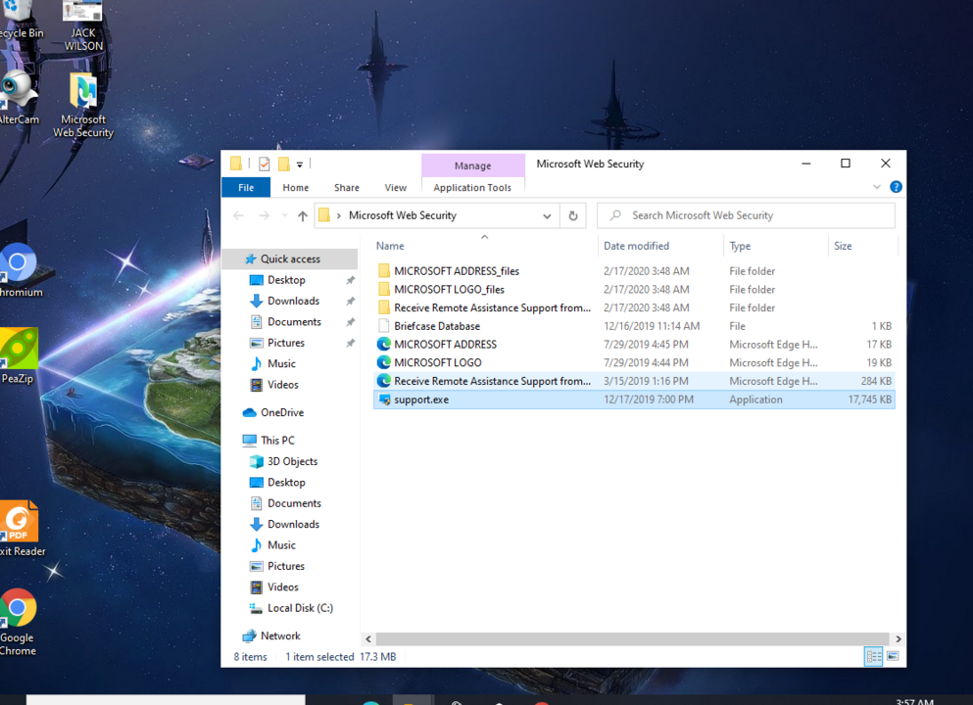Click the horizontal scrollbar right arrow

pos(898,639)
